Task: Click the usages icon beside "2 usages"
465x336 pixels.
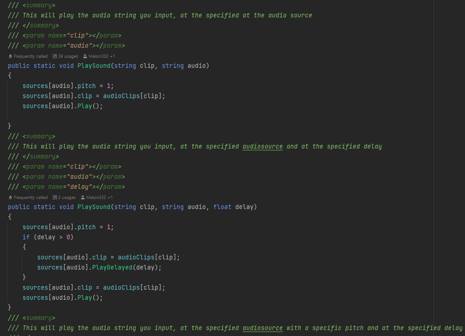Action: pos(55,198)
